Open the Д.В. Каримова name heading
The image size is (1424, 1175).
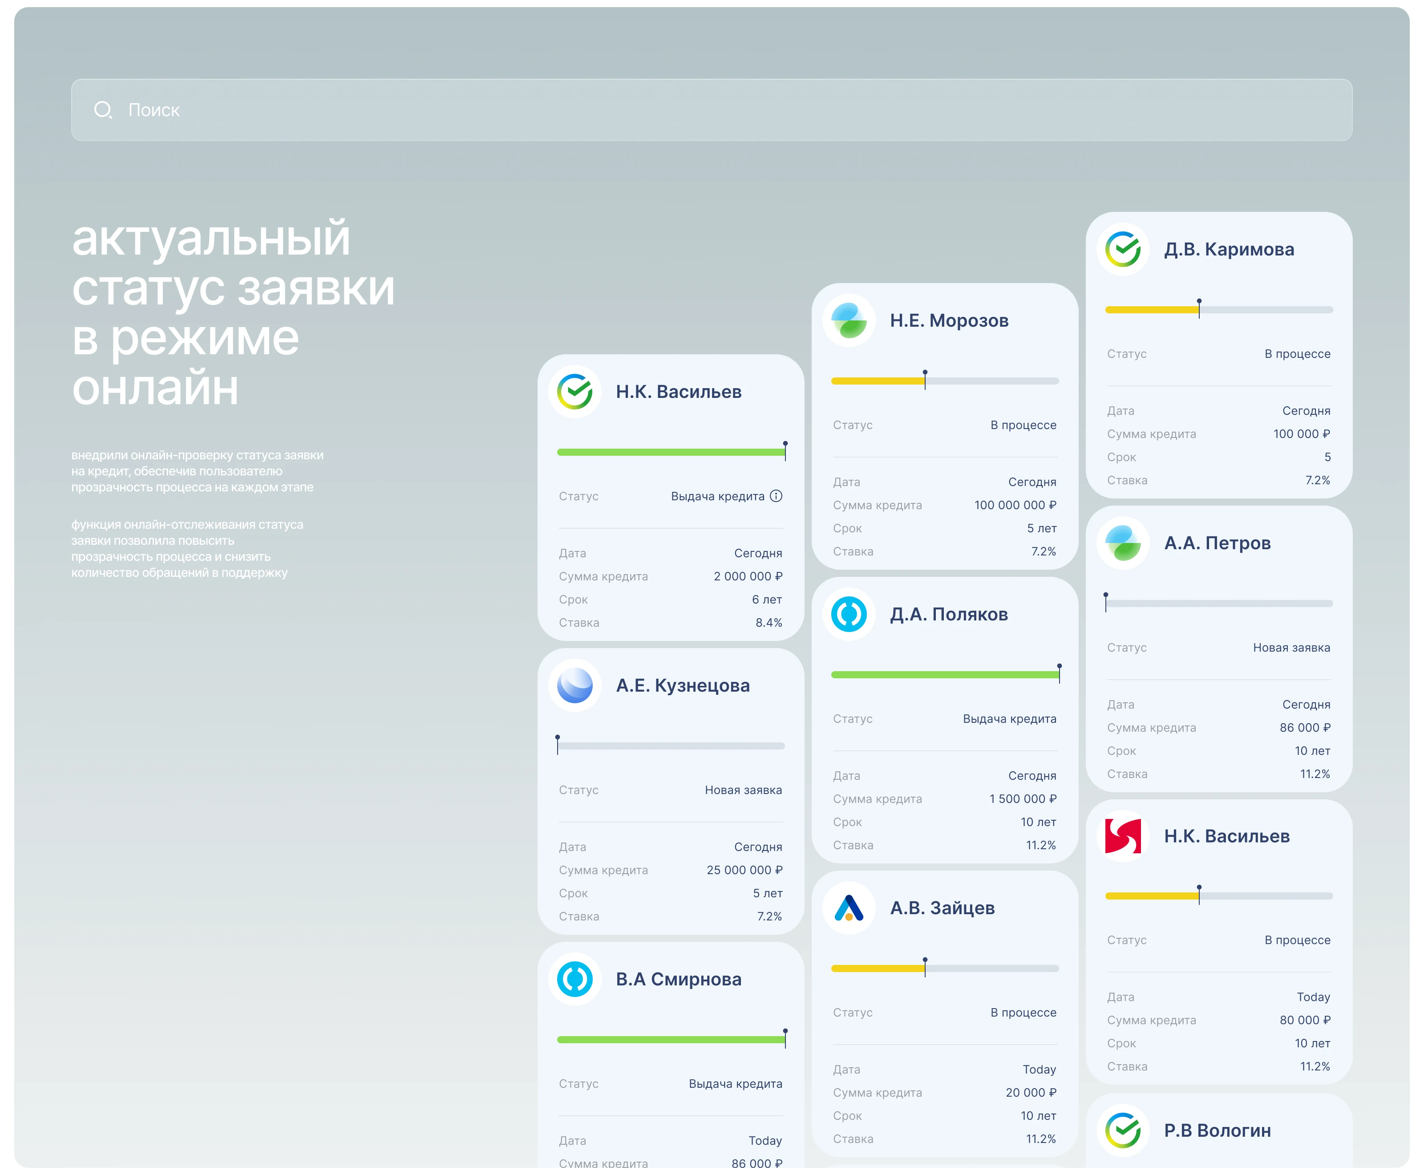click(x=1228, y=250)
